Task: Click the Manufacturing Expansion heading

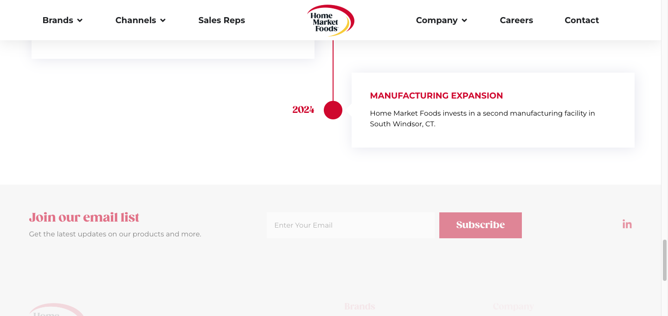Action: coord(436,96)
